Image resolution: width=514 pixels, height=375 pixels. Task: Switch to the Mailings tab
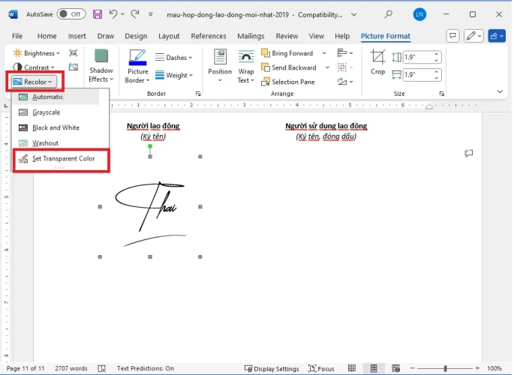point(251,36)
